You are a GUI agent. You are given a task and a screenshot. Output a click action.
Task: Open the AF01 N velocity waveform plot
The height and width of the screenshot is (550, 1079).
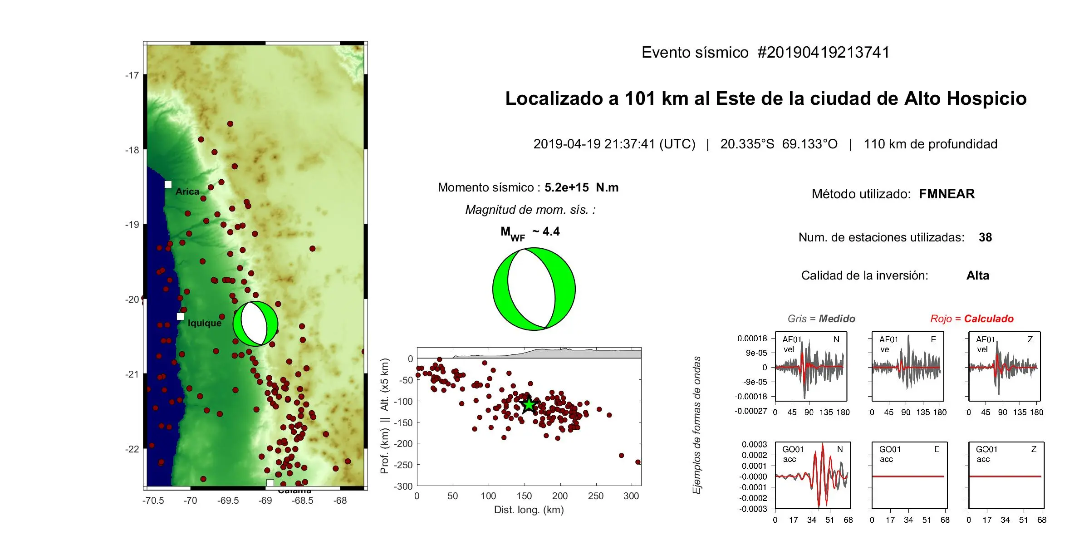pos(811,367)
